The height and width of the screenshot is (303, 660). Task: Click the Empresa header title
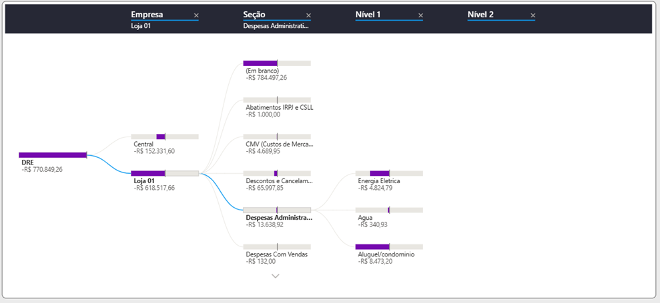(147, 15)
